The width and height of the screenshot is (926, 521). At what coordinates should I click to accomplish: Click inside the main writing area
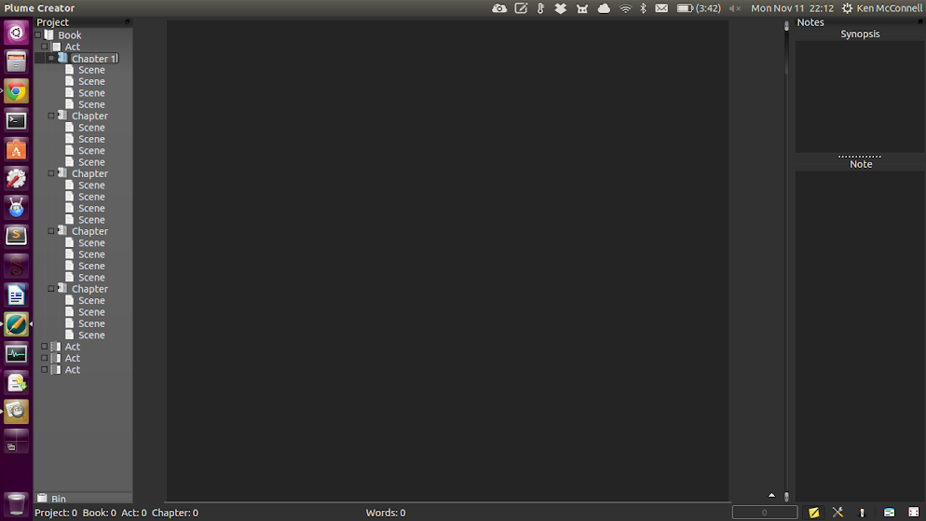coord(448,260)
